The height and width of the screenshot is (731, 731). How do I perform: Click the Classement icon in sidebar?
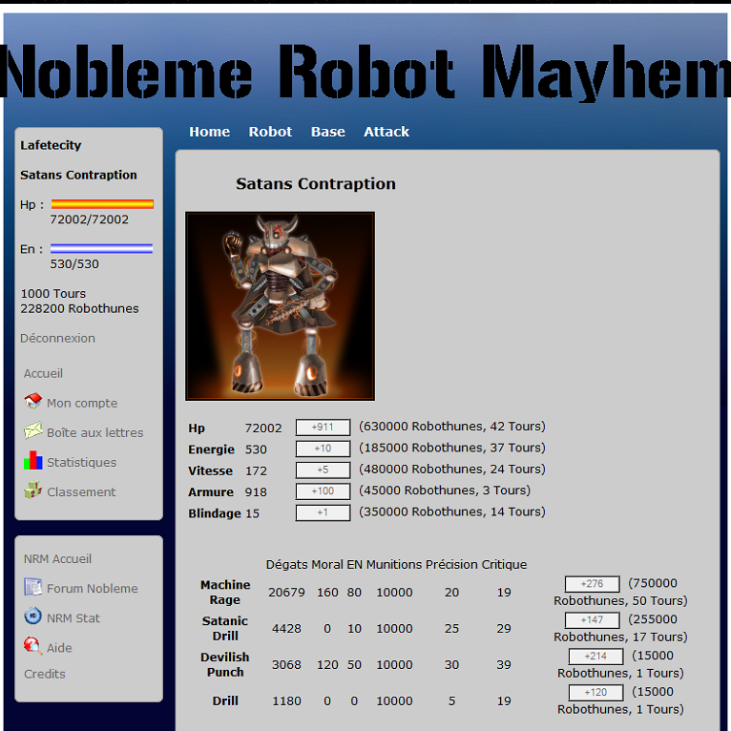[33, 491]
